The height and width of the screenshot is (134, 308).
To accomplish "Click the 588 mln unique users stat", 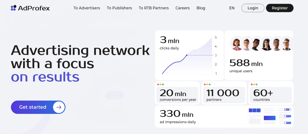I will pos(246,66).
